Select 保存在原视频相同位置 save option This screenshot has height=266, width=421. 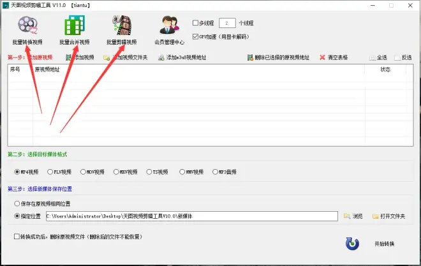[x=17, y=203]
